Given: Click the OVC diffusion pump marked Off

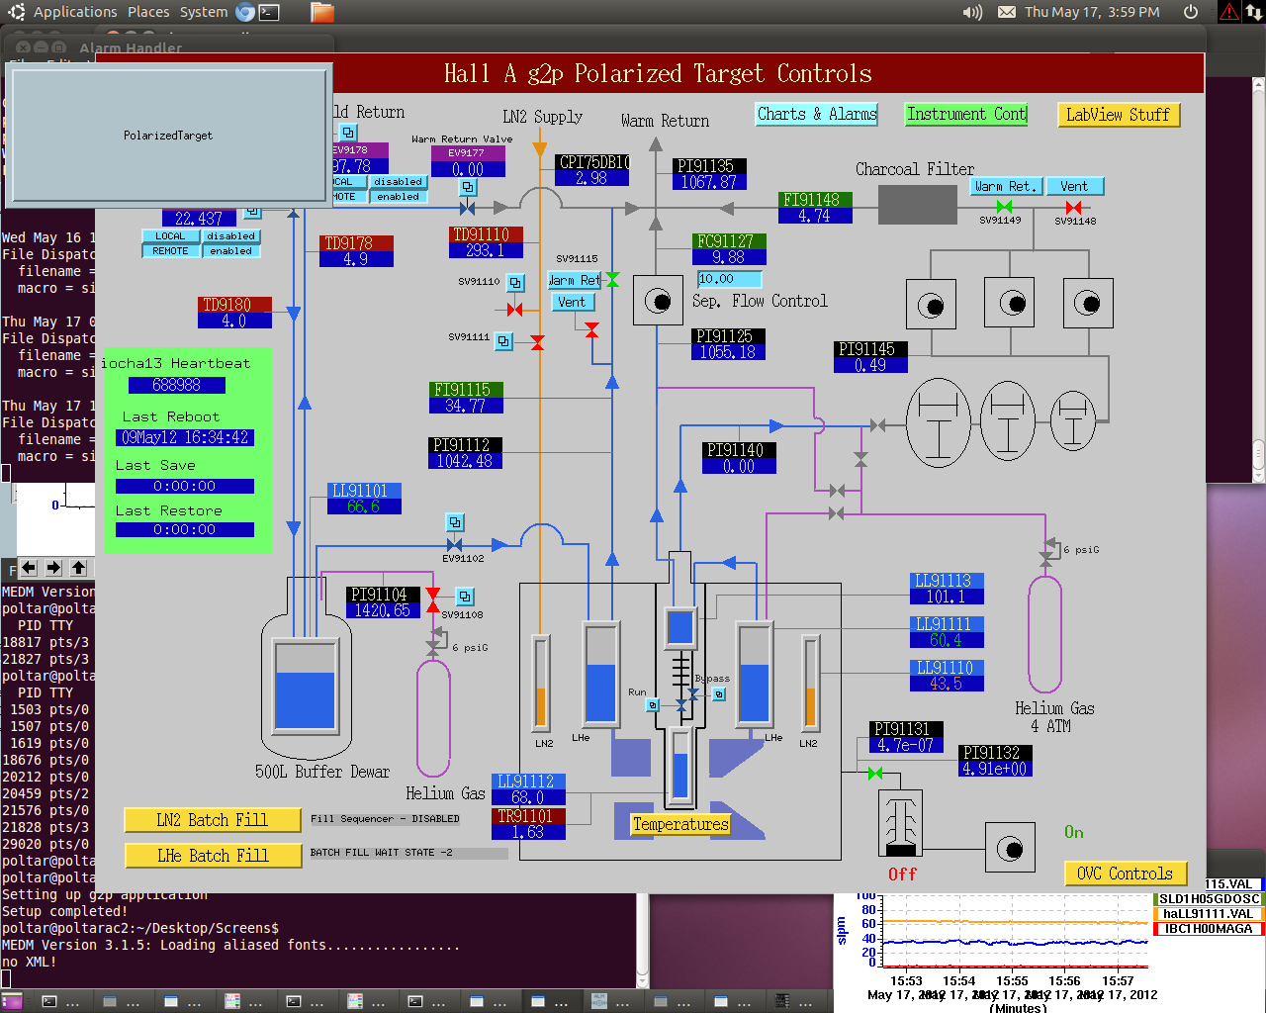Looking at the screenshot, I should (x=900, y=823).
